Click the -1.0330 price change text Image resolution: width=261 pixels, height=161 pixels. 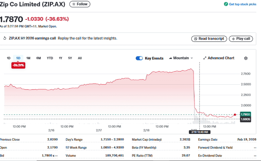[x=34, y=19]
